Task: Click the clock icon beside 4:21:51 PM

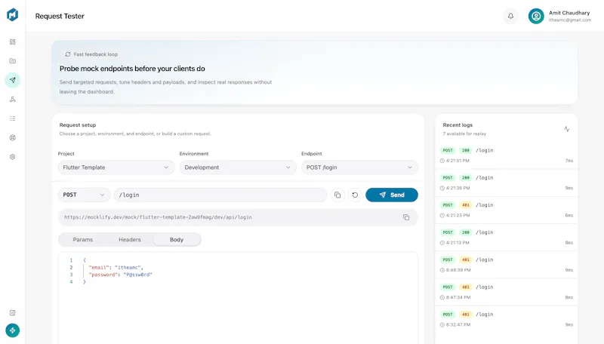Action: point(442,161)
